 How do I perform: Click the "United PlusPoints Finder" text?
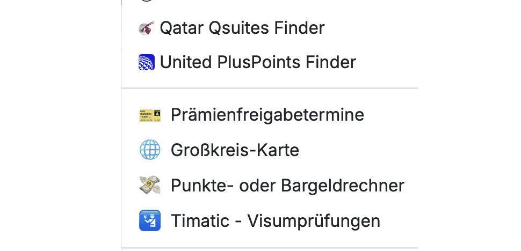pos(258,63)
